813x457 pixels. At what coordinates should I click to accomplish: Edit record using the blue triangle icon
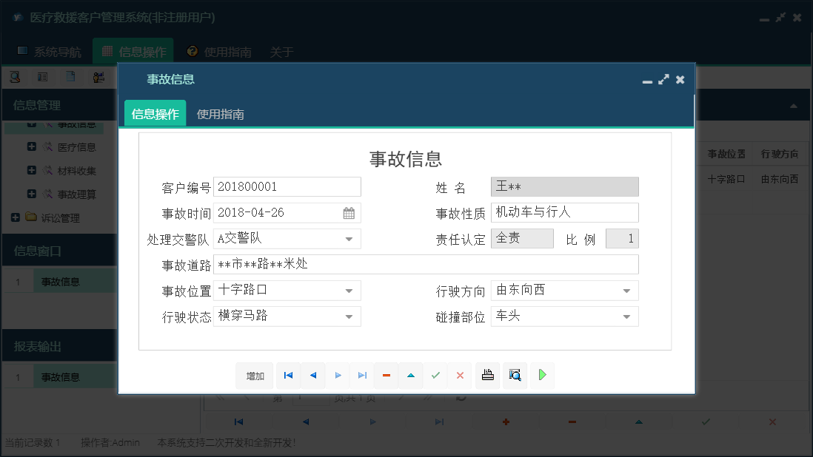(x=411, y=375)
